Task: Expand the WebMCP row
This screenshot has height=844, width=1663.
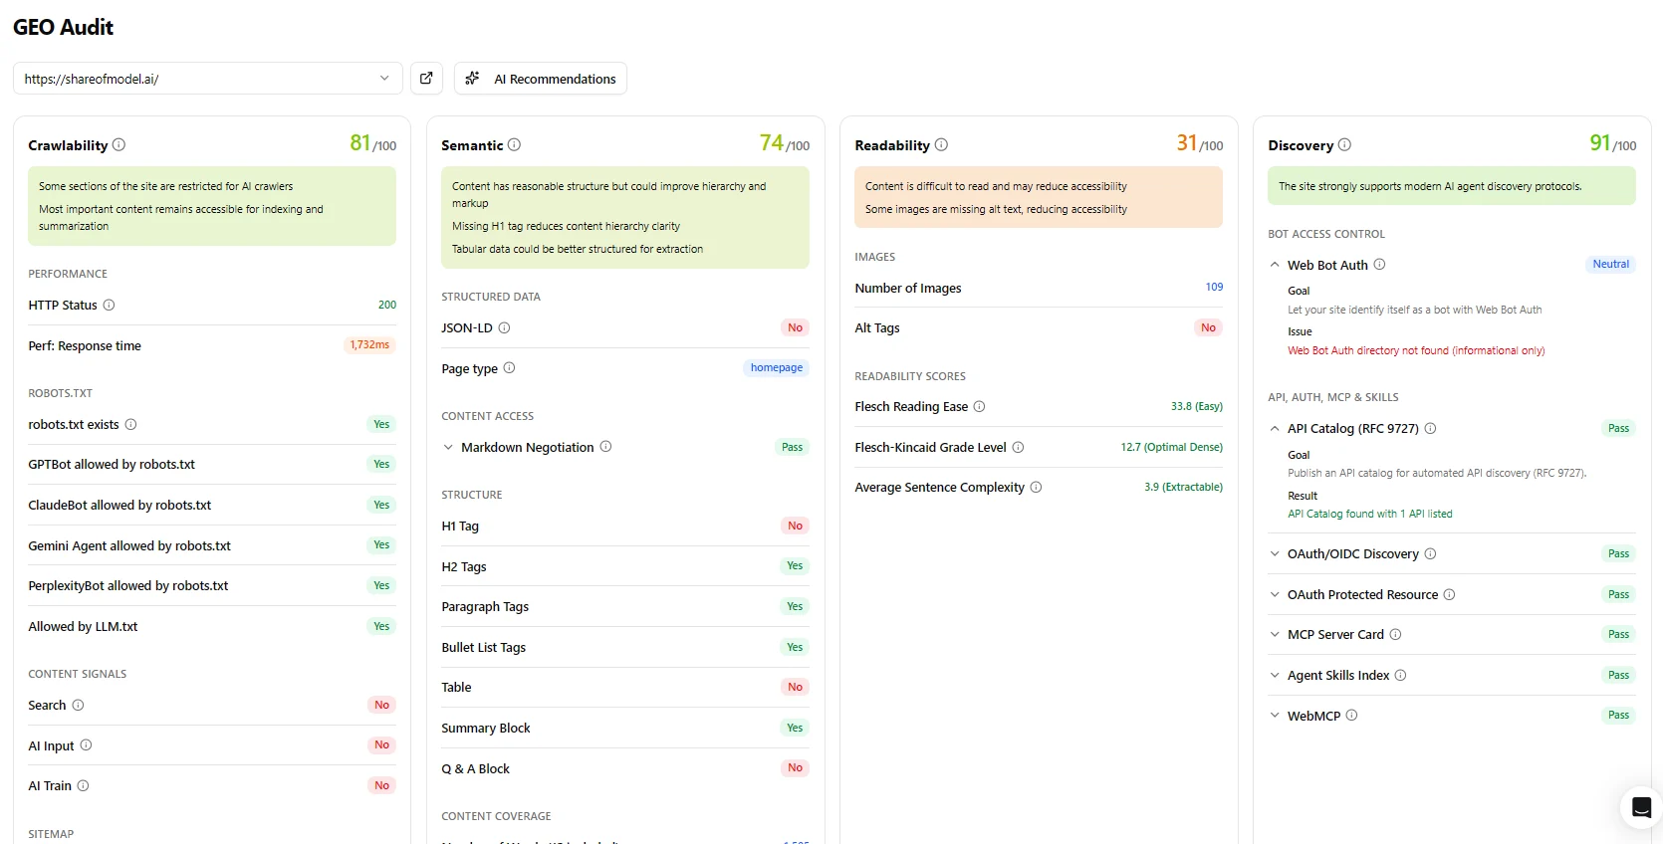Action: (1275, 716)
